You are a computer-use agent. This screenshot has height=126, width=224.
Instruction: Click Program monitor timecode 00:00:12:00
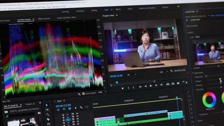[116, 76]
